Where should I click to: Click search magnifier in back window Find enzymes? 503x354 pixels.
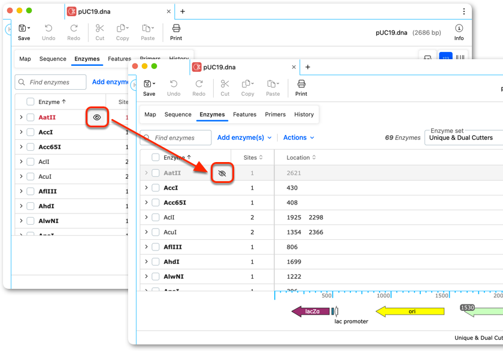tap(22, 83)
